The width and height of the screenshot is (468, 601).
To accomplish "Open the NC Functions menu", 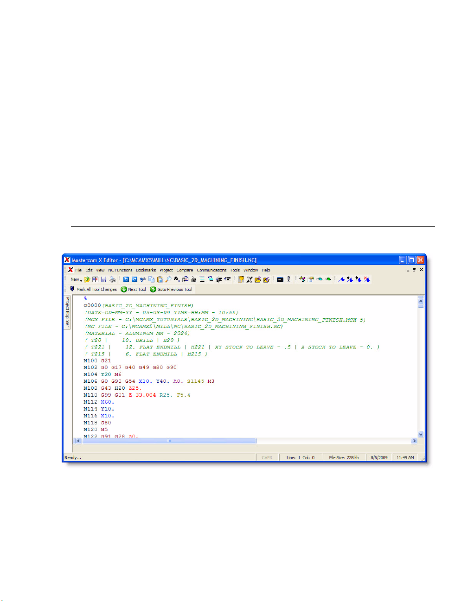I will 120,270.
